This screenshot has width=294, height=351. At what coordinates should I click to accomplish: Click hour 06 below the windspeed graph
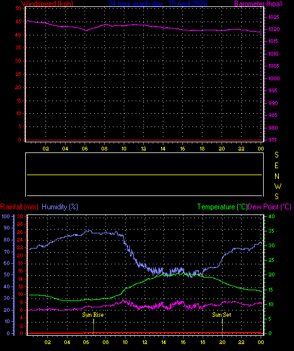85,149
